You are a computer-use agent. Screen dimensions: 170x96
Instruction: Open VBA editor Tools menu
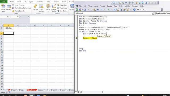point(120,6)
